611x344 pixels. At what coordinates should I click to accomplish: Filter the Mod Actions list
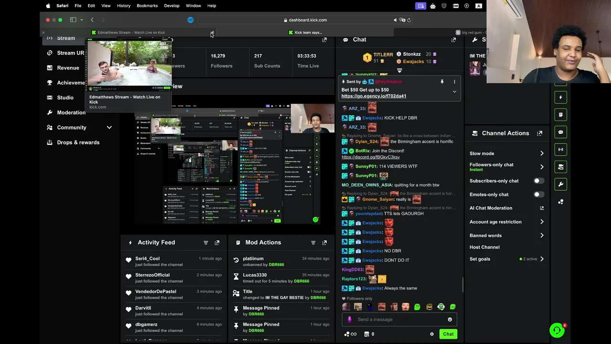[313, 243]
